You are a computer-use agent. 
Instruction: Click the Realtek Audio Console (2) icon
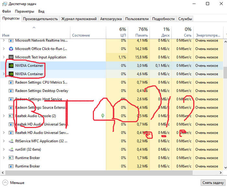[11, 116]
